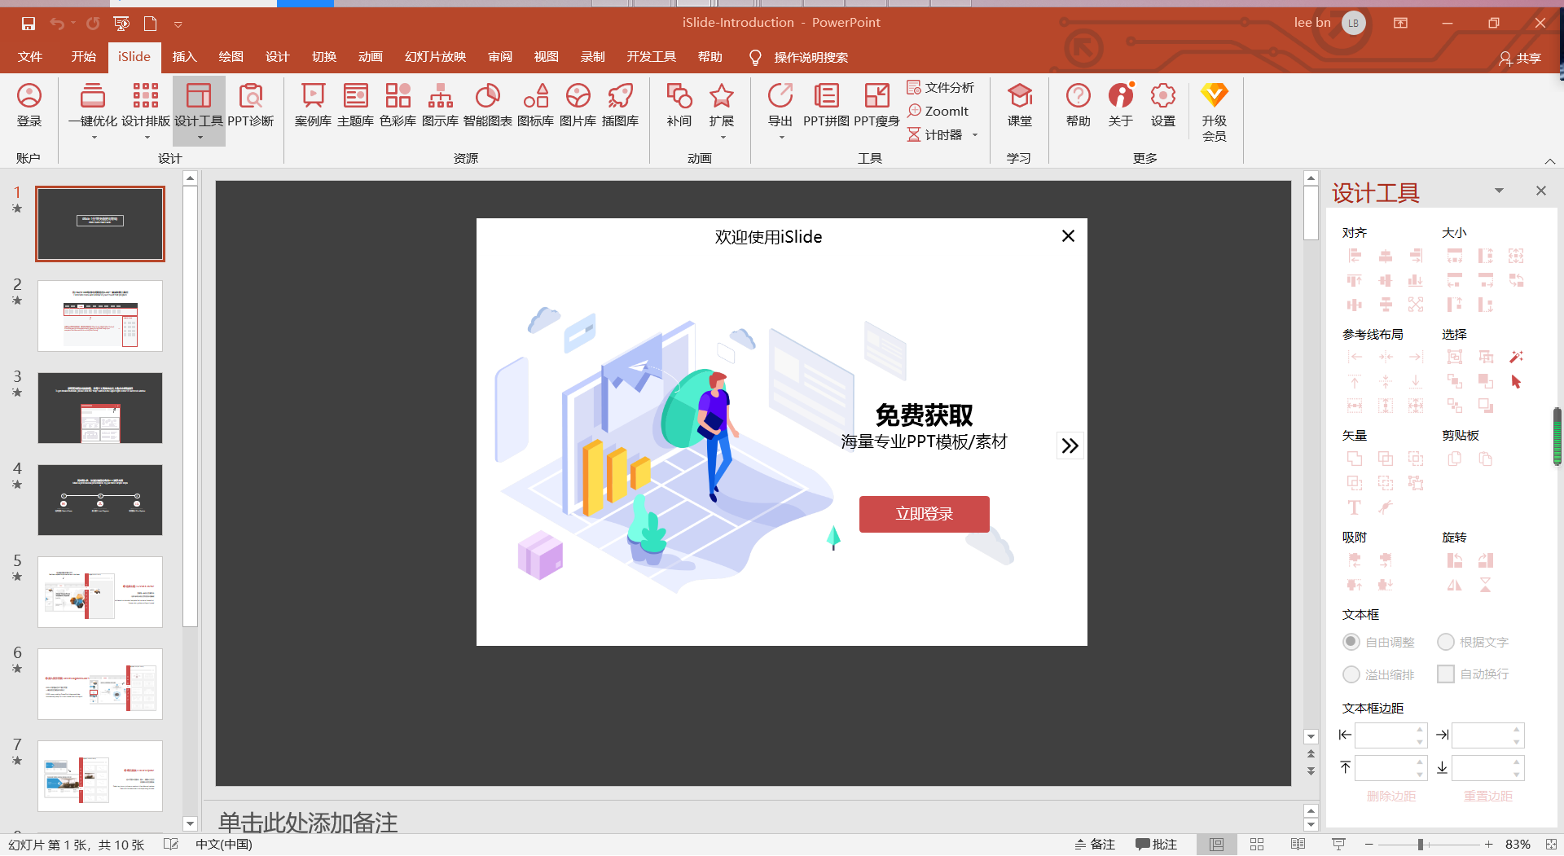Viewport: 1564px width, 856px height.
Task: Click the align left icon under 对齐
Action: point(1355,256)
